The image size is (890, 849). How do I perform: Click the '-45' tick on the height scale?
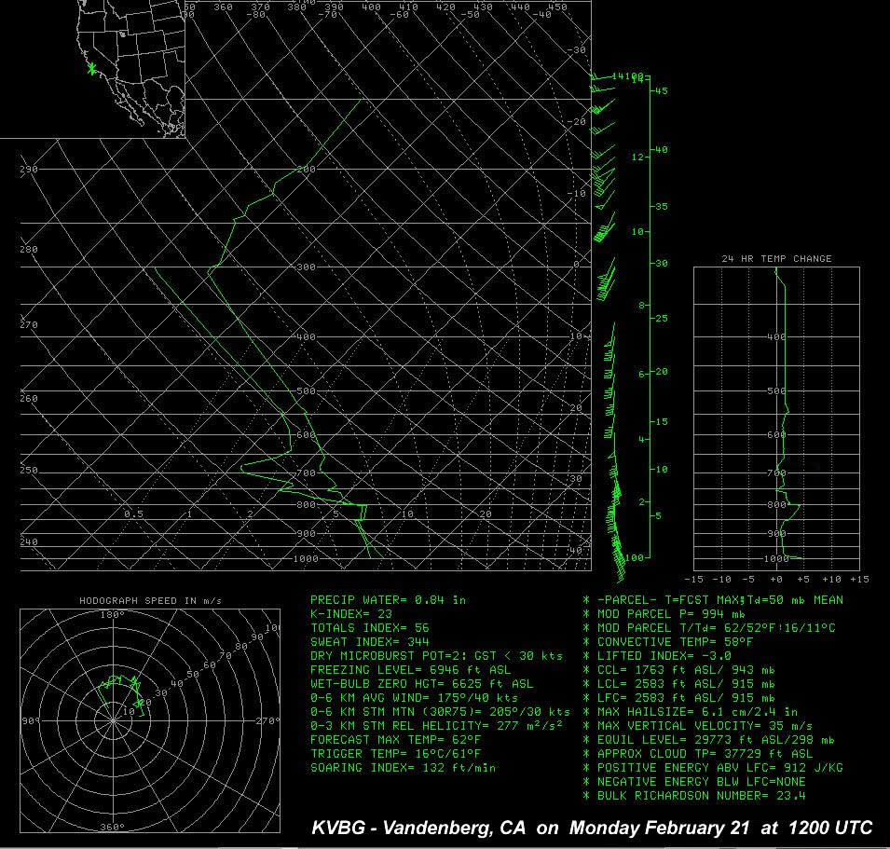660,90
